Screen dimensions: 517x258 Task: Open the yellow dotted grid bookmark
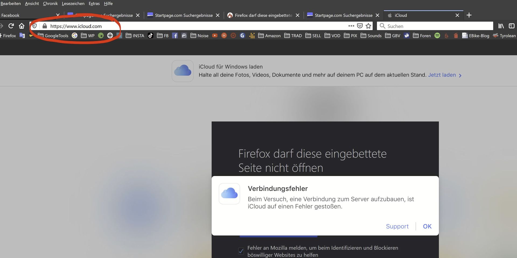coord(252,35)
